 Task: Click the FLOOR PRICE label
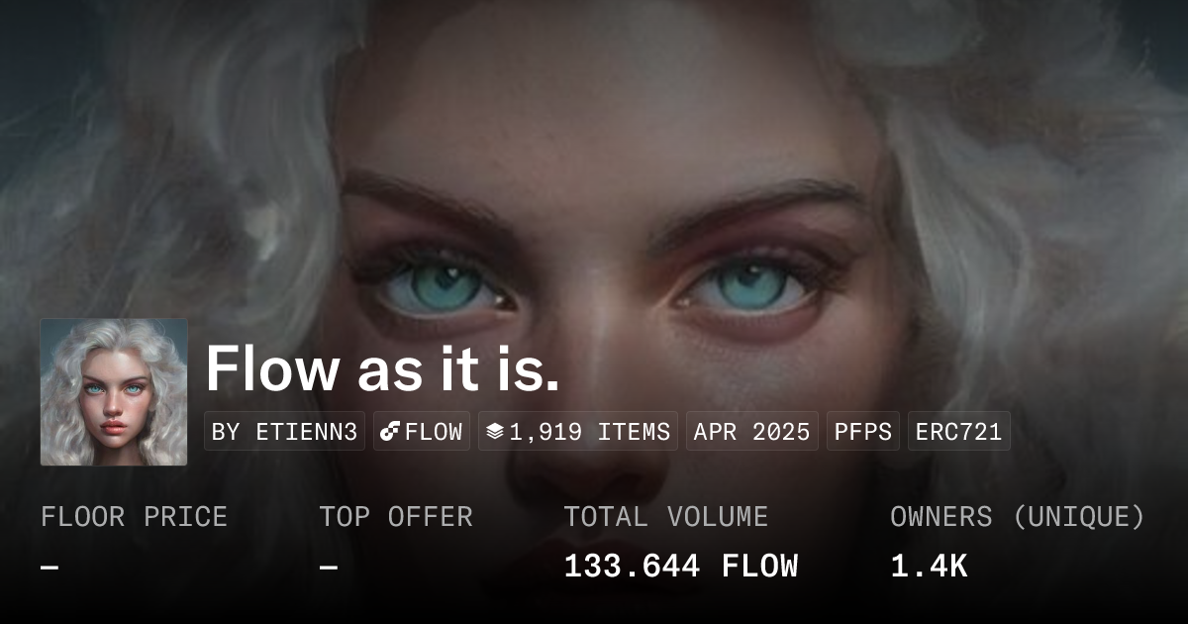point(134,517)
